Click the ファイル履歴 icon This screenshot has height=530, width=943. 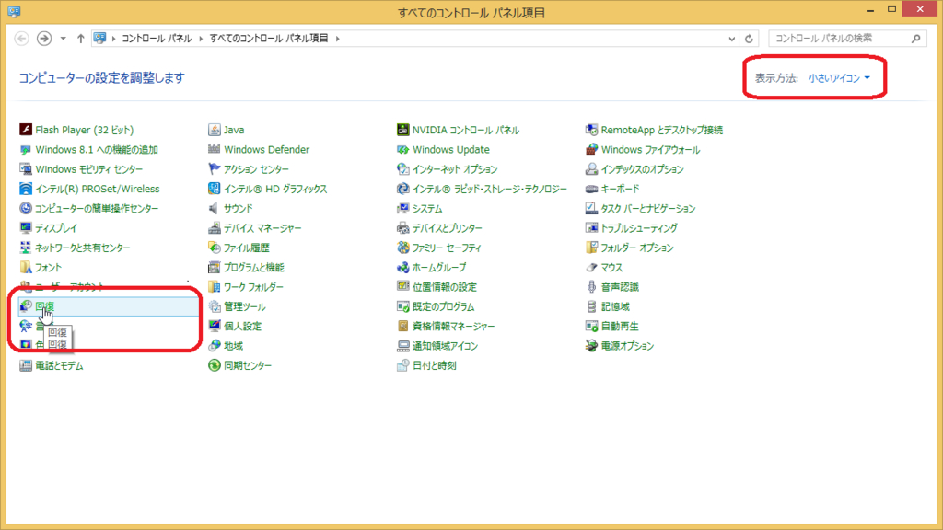click(x=214, y=248)
